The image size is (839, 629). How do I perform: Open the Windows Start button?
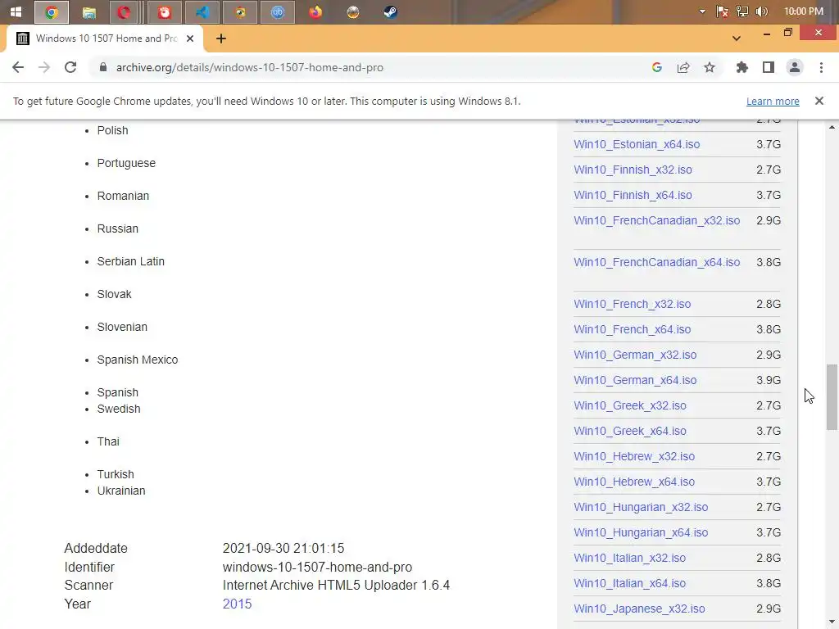tap(16, 11)
